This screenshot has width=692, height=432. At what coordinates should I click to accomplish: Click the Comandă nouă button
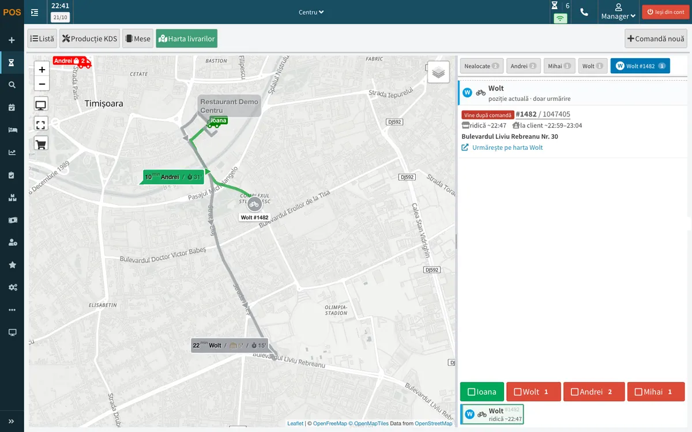[x=656, y=39]
